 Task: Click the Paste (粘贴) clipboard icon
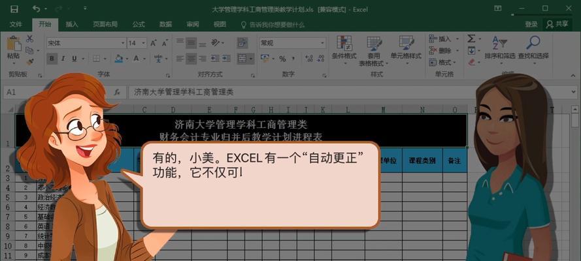click(14, 44)
